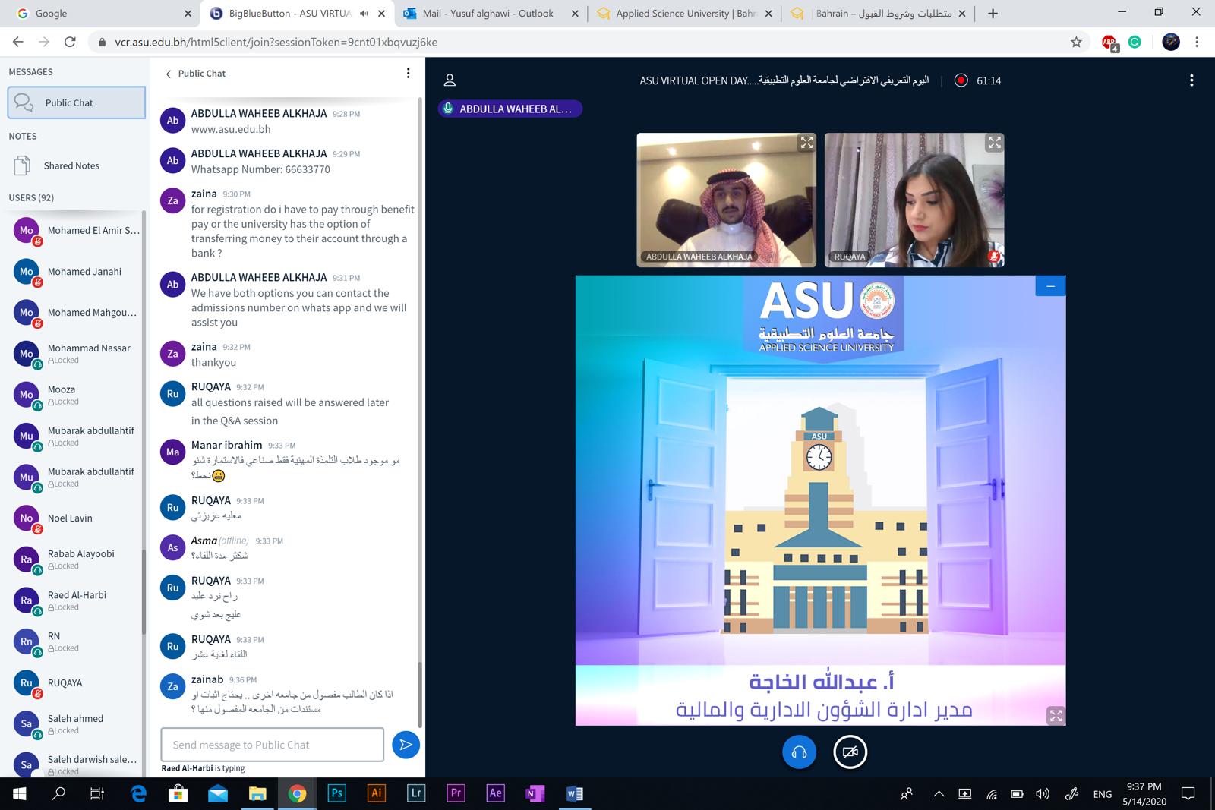Open the Public Chat options menu

tap(408, 74)
